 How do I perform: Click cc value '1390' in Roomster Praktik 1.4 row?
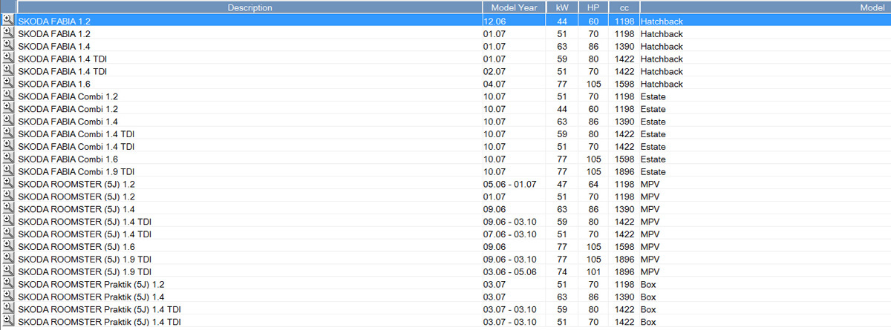click(625, 297)
